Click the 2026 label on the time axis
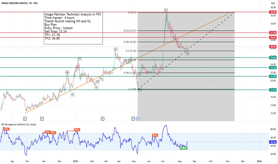The height and width of the screenshot is (164, 278). pos(259,161)
